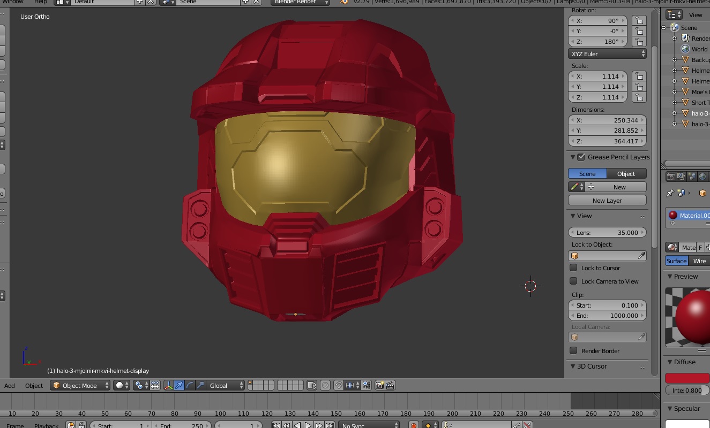Click the Clip Start 0.100 field

(607, 305)
